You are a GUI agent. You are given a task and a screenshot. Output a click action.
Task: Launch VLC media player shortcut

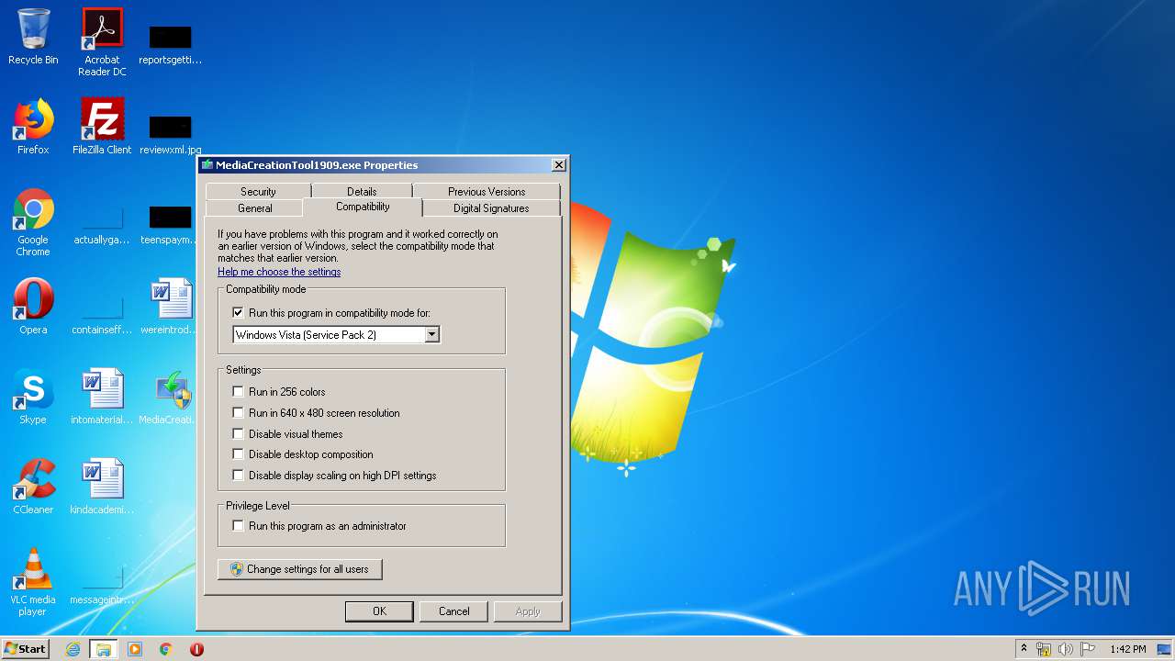click(x=33, y=582)
